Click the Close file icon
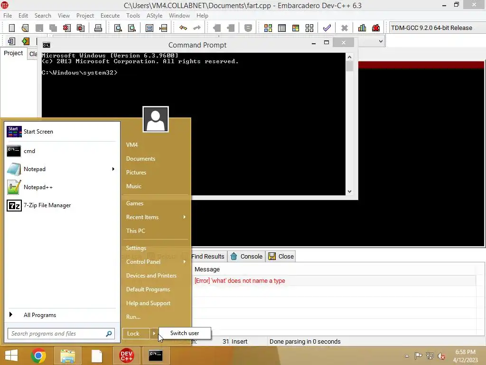 tap(66, 28)
